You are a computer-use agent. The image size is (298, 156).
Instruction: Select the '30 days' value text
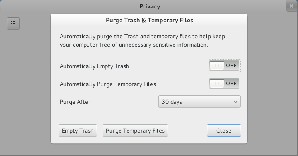point(172,102)
